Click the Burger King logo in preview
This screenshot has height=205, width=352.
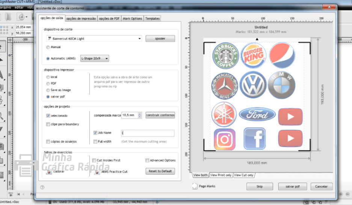(254, 55)
